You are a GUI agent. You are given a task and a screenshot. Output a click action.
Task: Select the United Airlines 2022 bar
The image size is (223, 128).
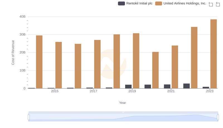pos(194,58)
